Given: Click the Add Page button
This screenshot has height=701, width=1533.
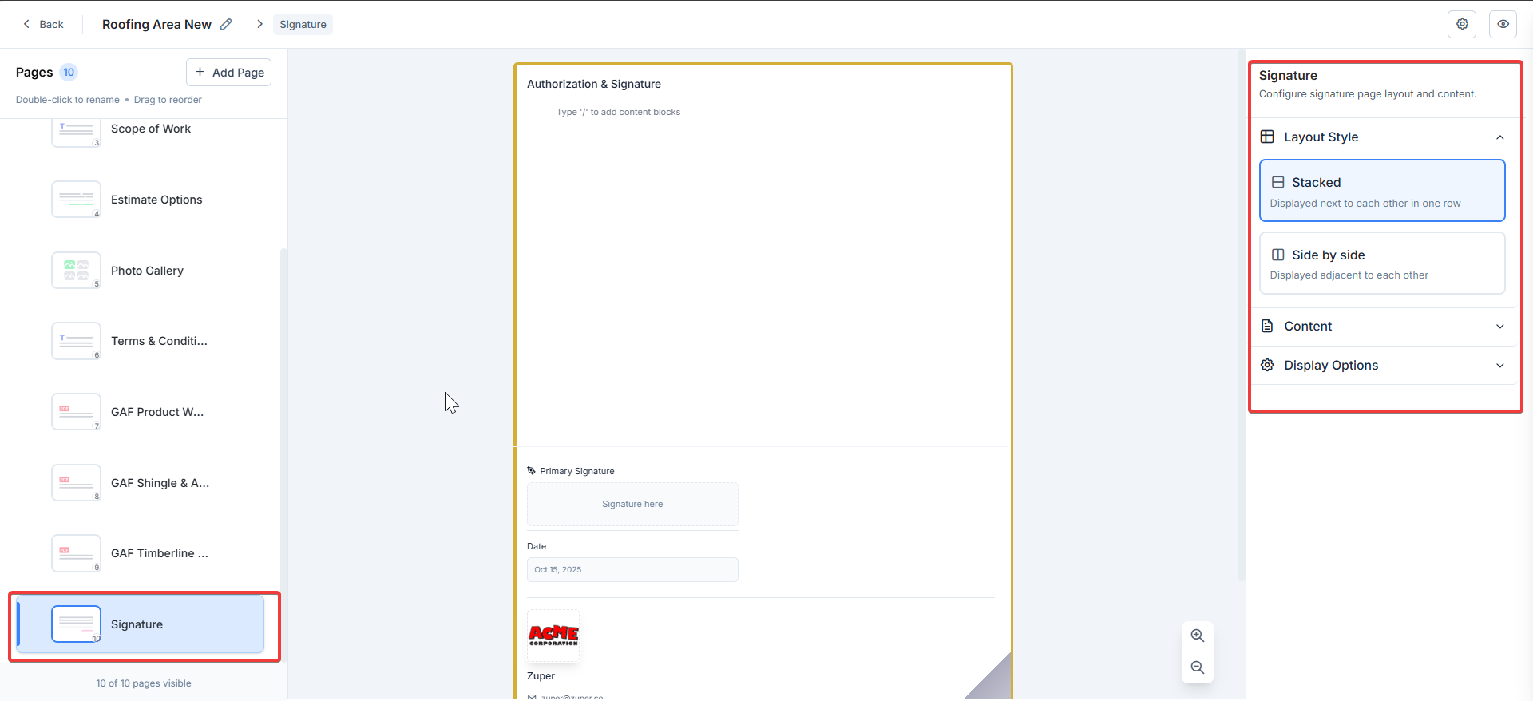Looking at the screenshot, I should click(x=228, y=72).
